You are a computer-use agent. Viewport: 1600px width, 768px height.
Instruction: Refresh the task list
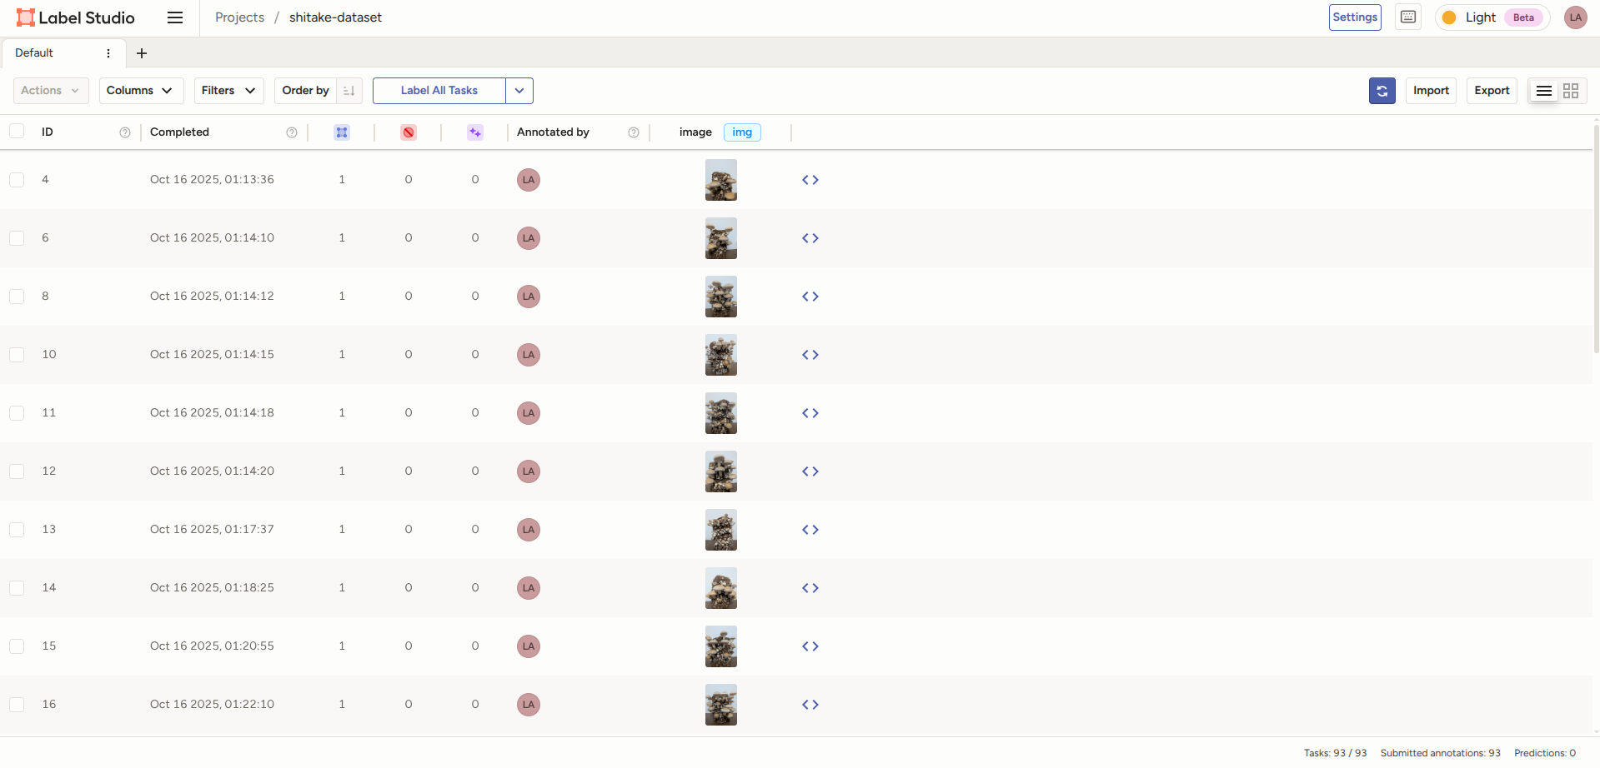coord(1382,91)
